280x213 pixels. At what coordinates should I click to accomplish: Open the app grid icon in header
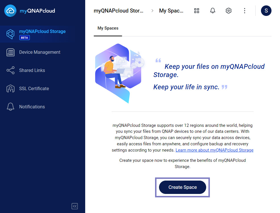[197, 11]
